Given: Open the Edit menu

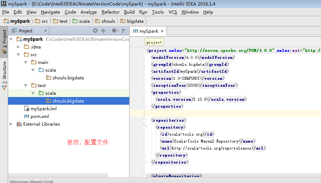Looking at the screenshot, I should pyautogui.click(x=18, y=12).
